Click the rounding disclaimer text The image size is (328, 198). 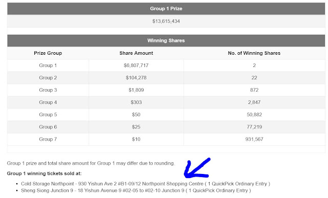coord(90,163)
